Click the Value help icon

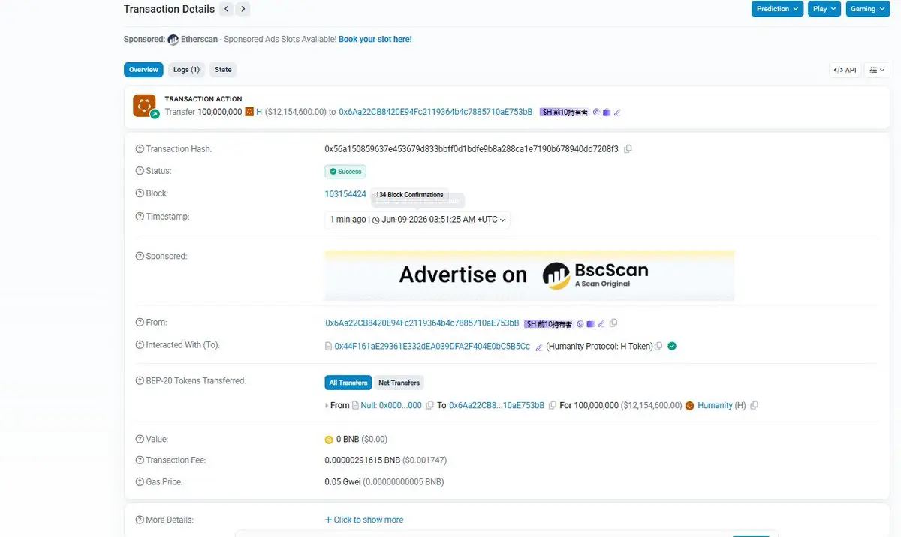[x=140, y=439]
